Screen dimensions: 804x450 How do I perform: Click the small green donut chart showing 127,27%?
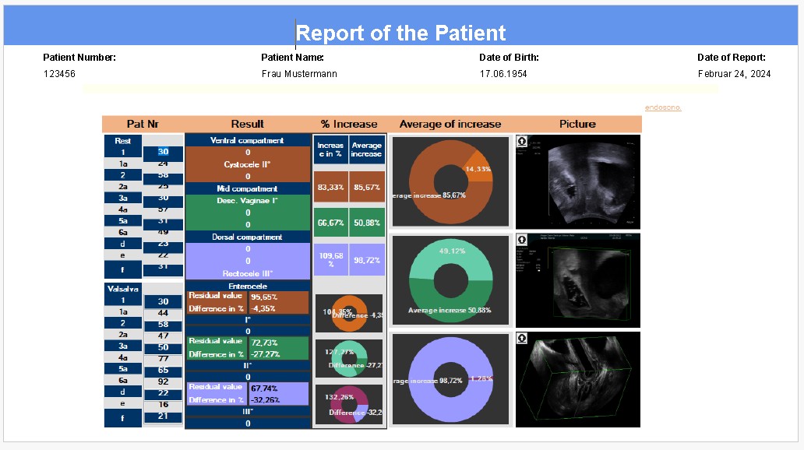(x=349, y=358)
